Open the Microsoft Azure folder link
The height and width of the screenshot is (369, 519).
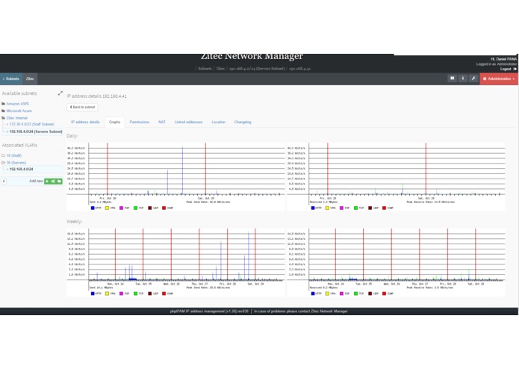click(x=19, y=111)
